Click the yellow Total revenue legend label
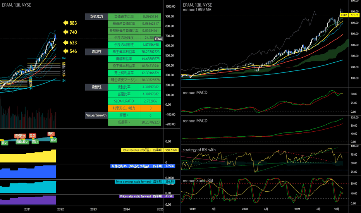Image resolution: width=361 pixels, height=213 pixels. (142, 150)
